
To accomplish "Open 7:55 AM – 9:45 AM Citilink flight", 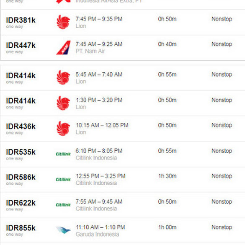I will coord(99,202).
